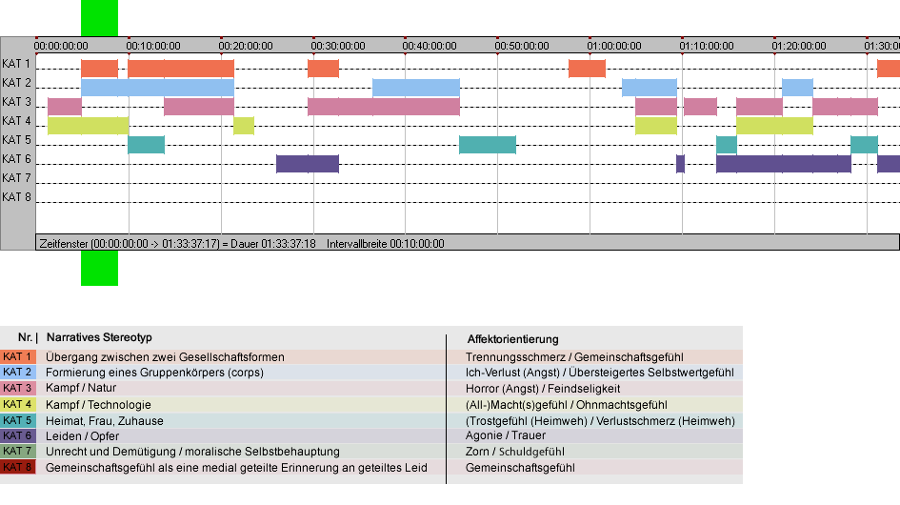This screenshot has height=505, width=900.
Task: Click the 00:00:00:00 time marker
Action: click(61, 46)
